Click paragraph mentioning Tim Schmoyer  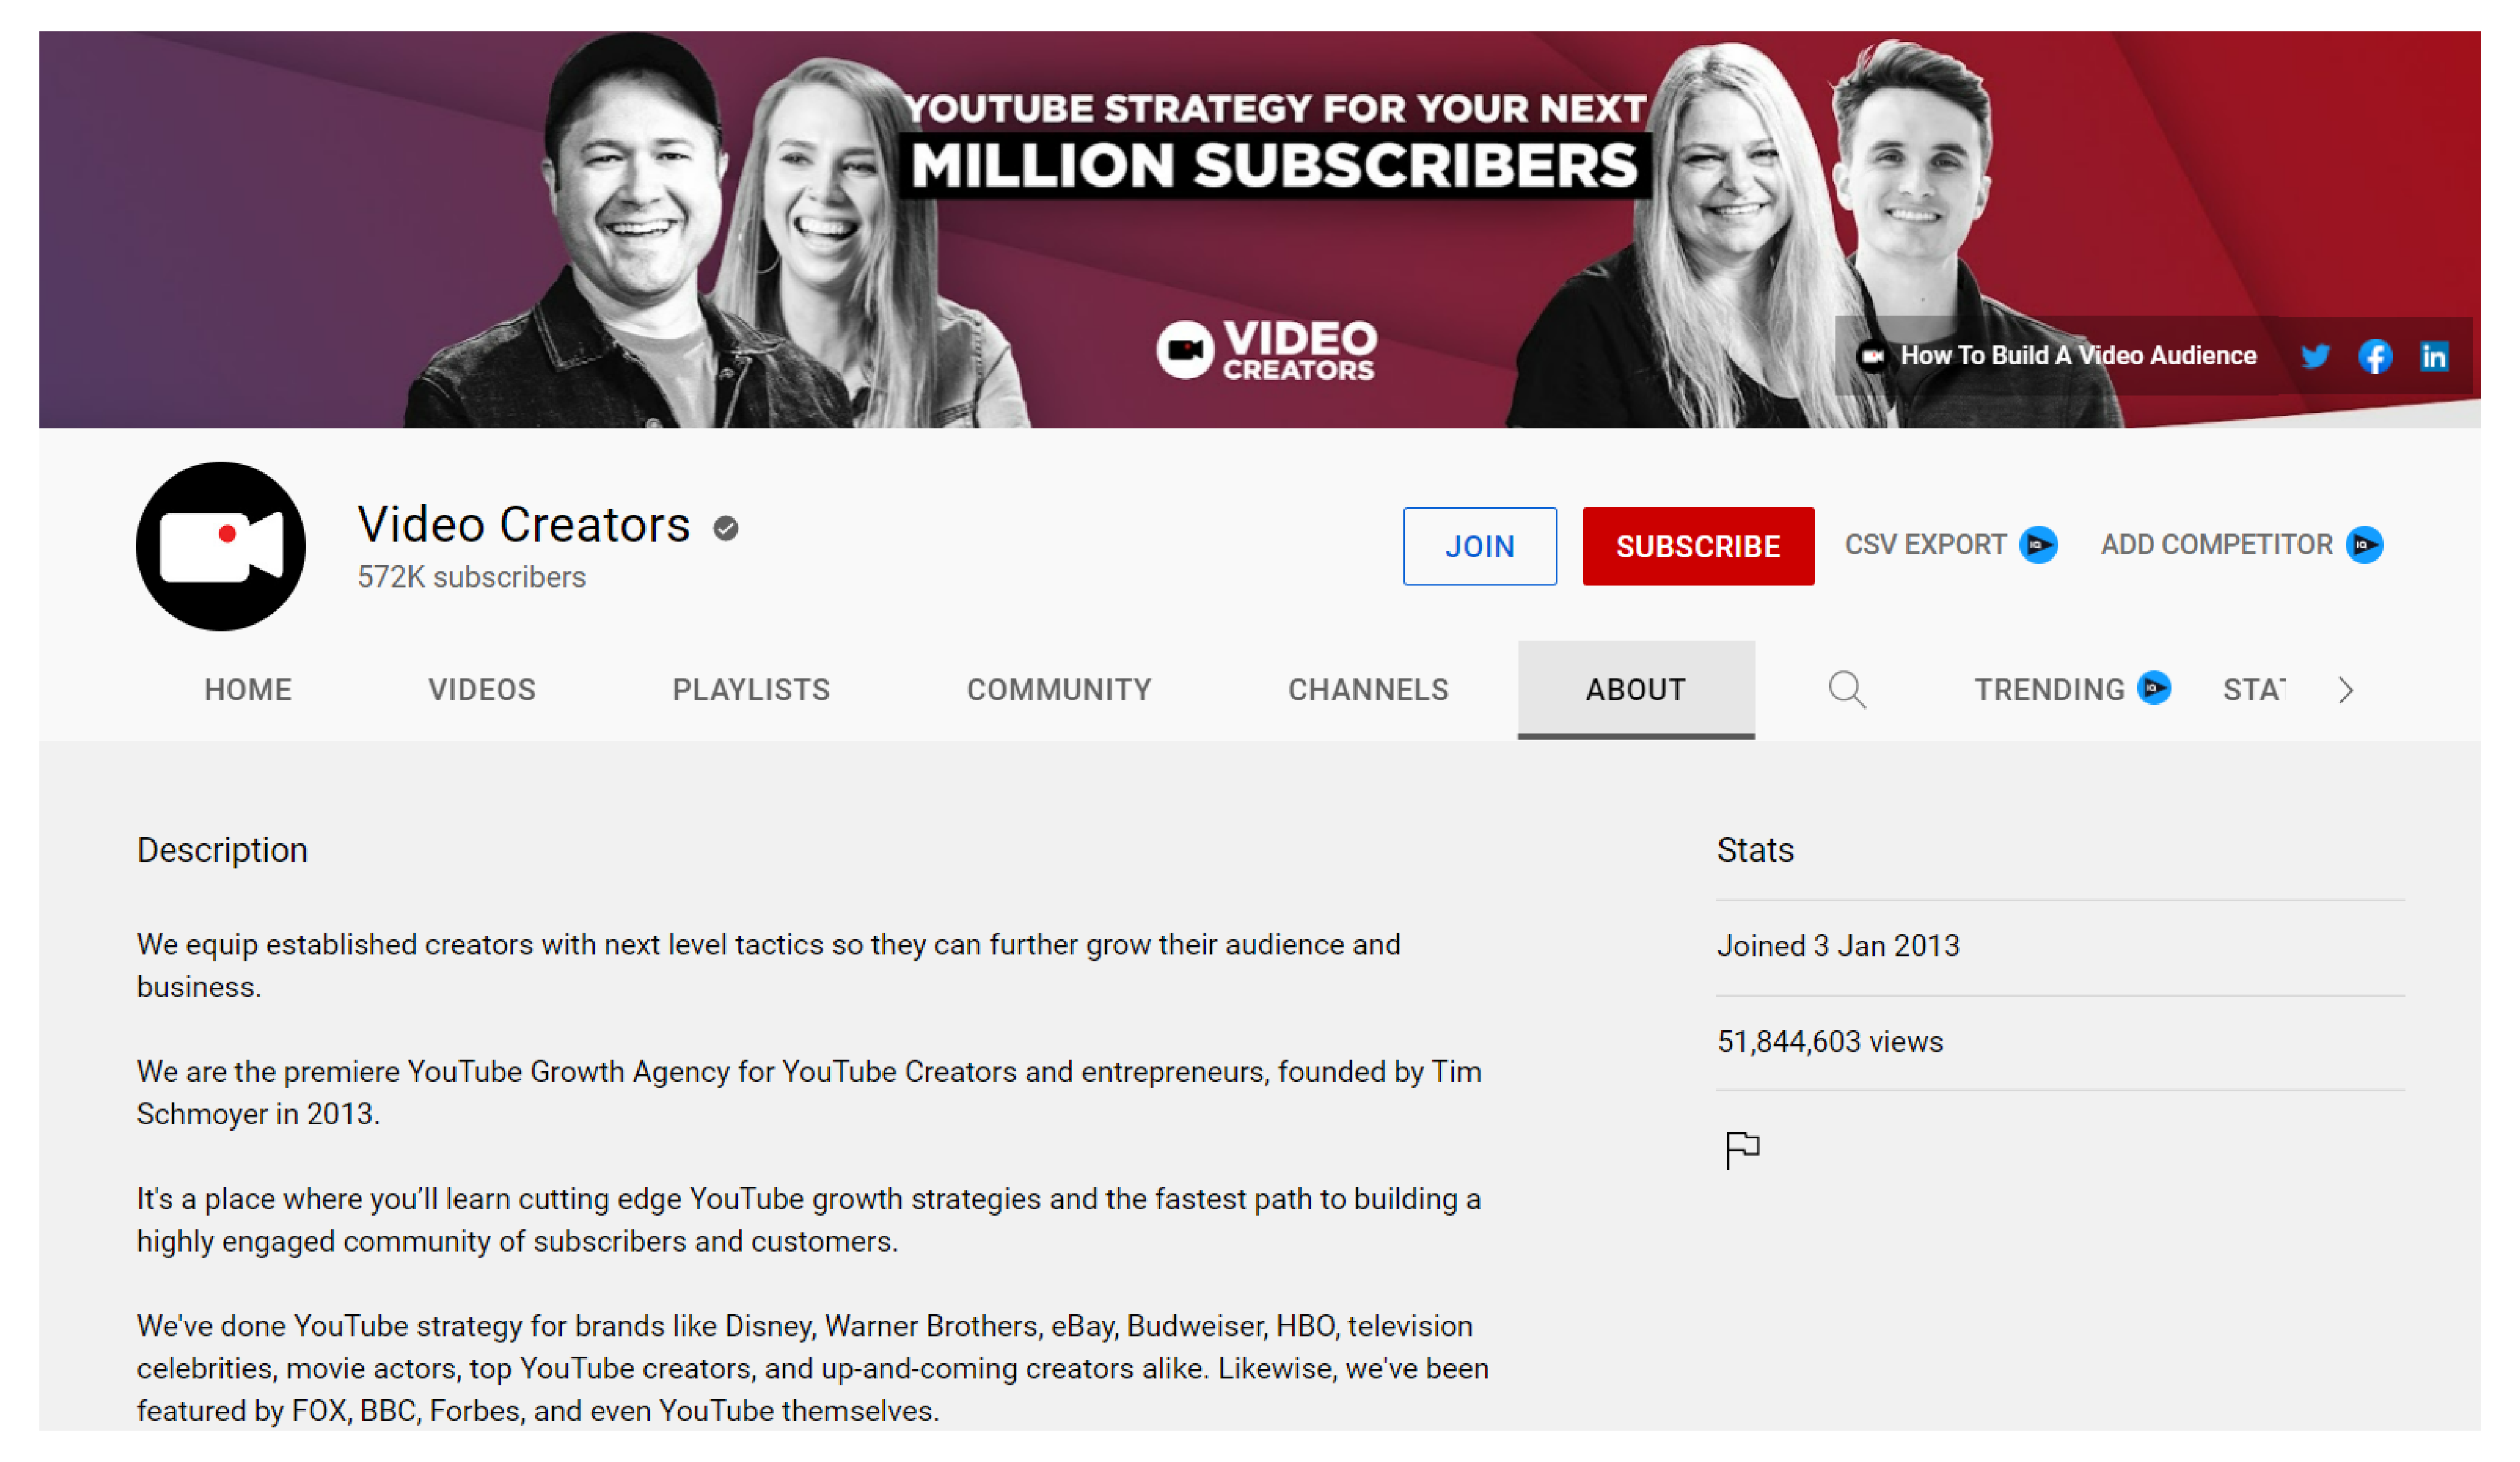pyautogui.click(x=809, y=1093)
